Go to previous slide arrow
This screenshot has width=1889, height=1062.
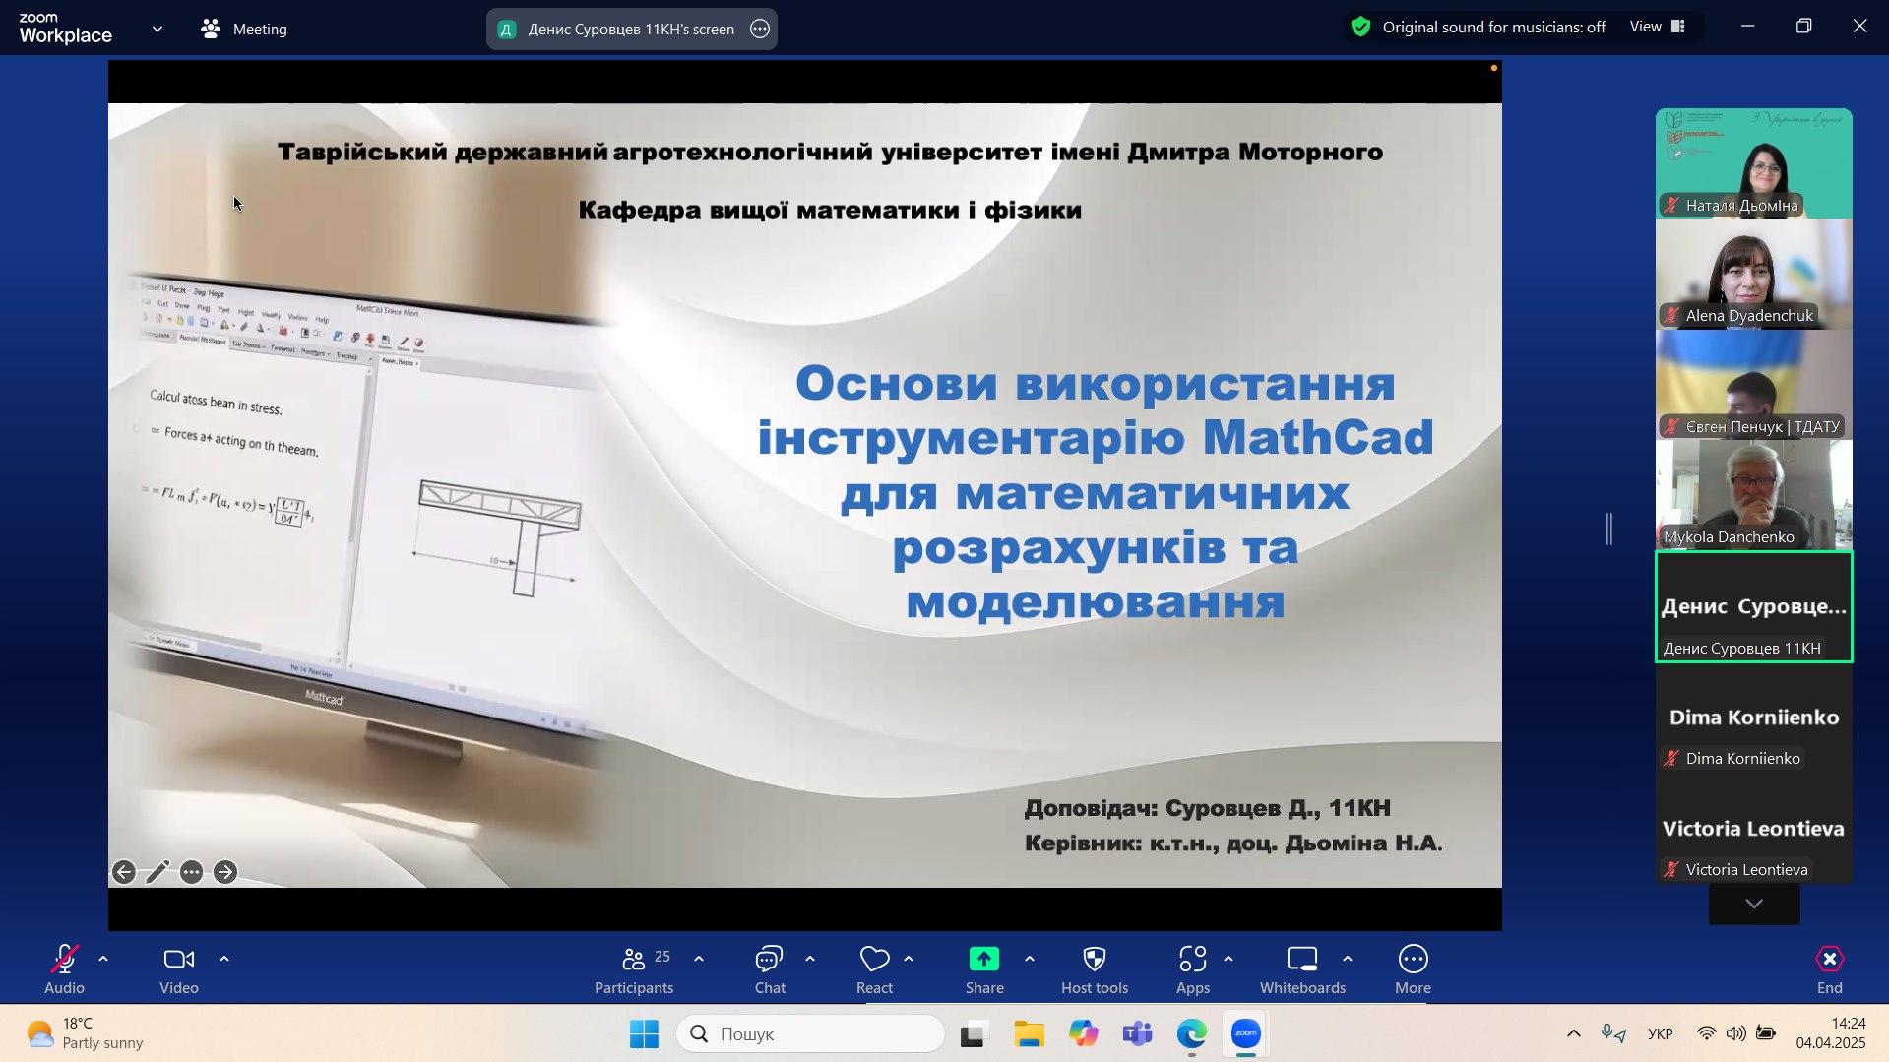coord(124,872)
